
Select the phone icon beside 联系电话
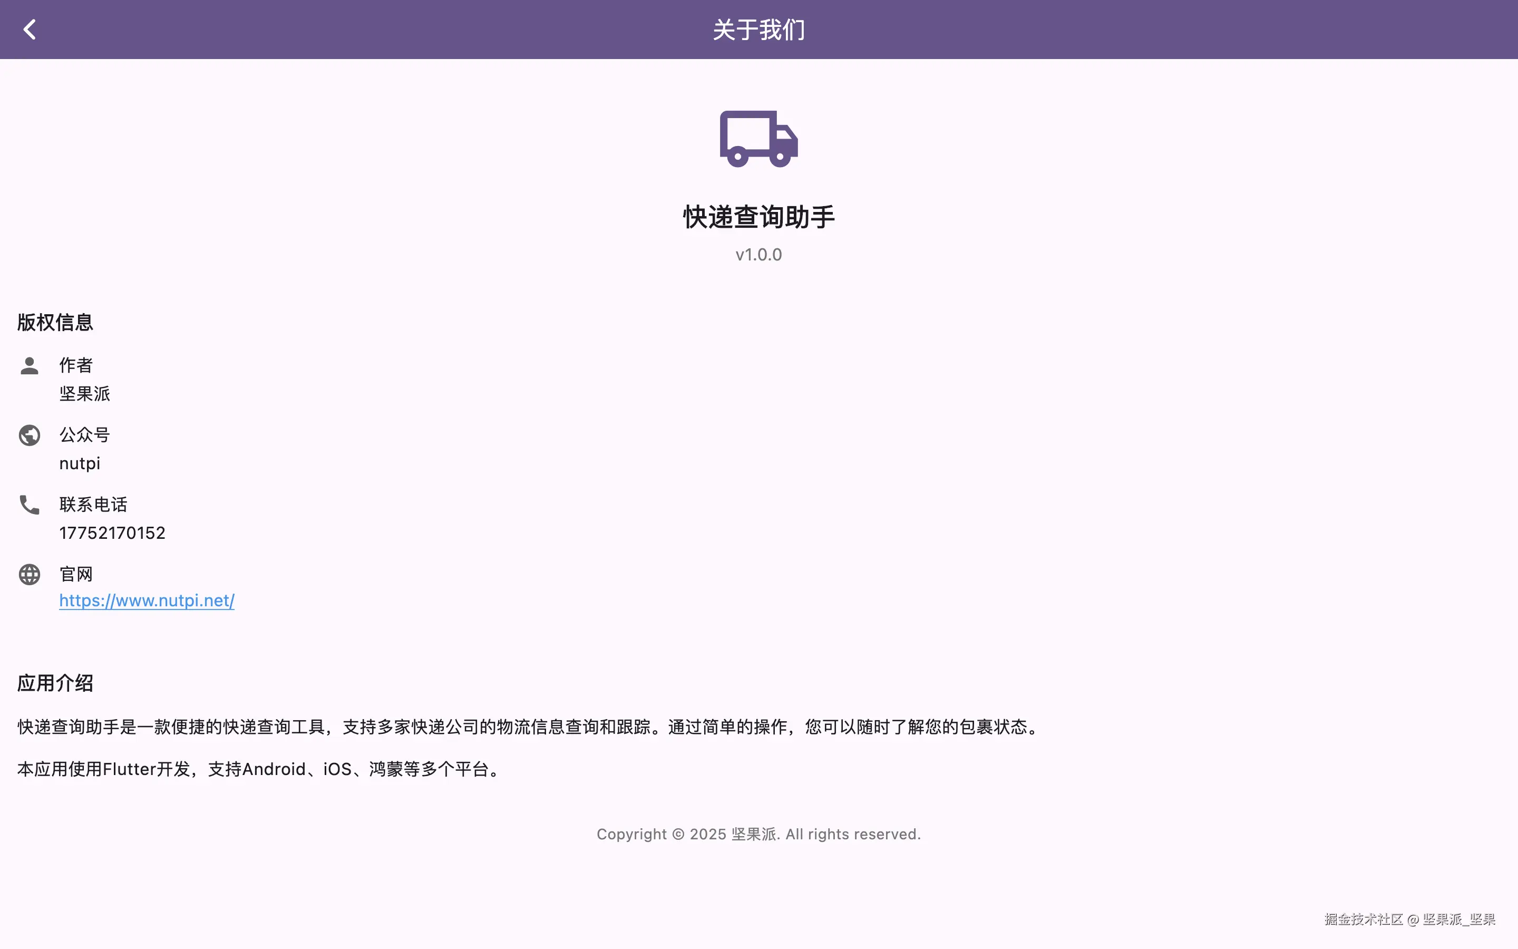click(29, 505)
